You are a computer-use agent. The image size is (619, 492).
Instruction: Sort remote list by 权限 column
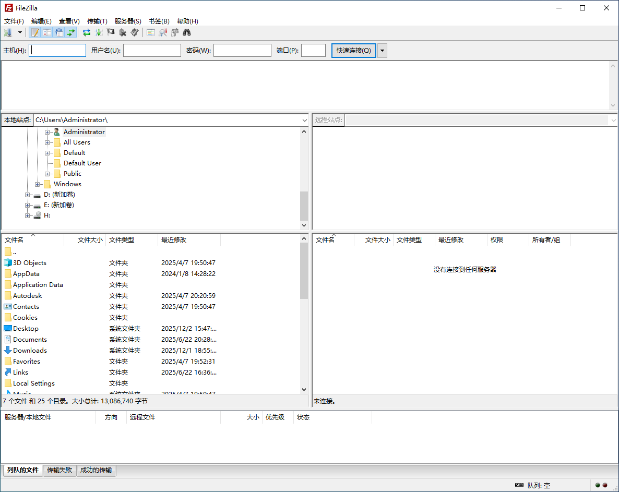508,240
